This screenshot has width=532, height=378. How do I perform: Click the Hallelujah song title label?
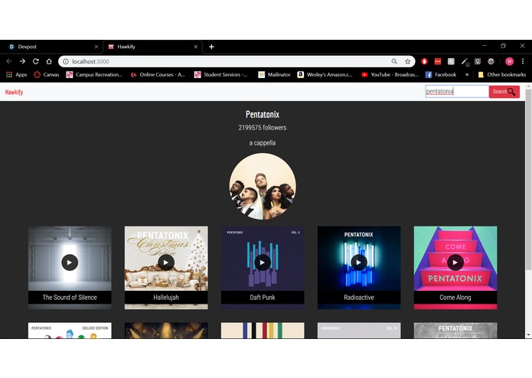click(x=166, y=298)
